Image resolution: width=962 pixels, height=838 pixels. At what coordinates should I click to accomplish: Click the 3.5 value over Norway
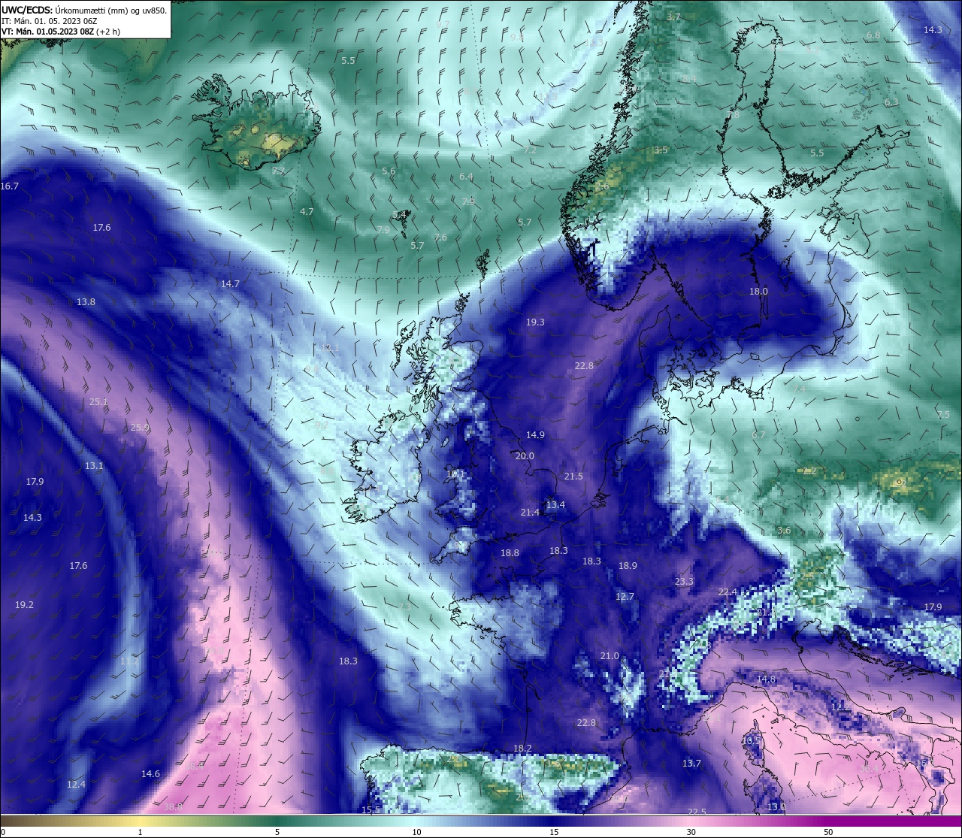click(x=661, y=150)
